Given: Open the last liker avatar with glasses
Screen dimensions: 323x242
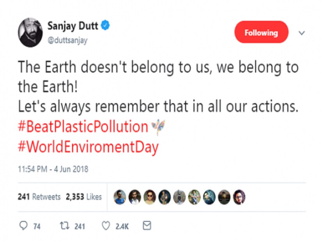Looking at the screenshot, I should tap(239, 197).
